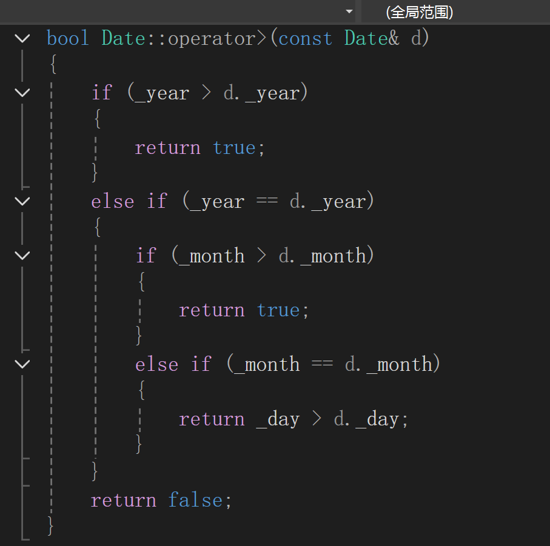550x546 pixels.
Task: Click 'operator>' in the function header
Action: pos(218,39)
